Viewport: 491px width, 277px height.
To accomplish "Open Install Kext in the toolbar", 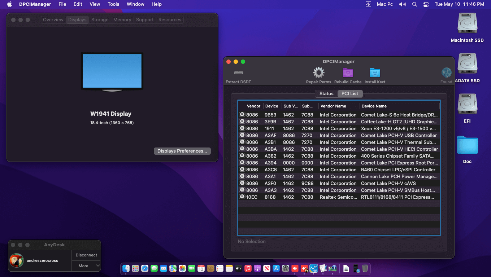I will (375, 73).
